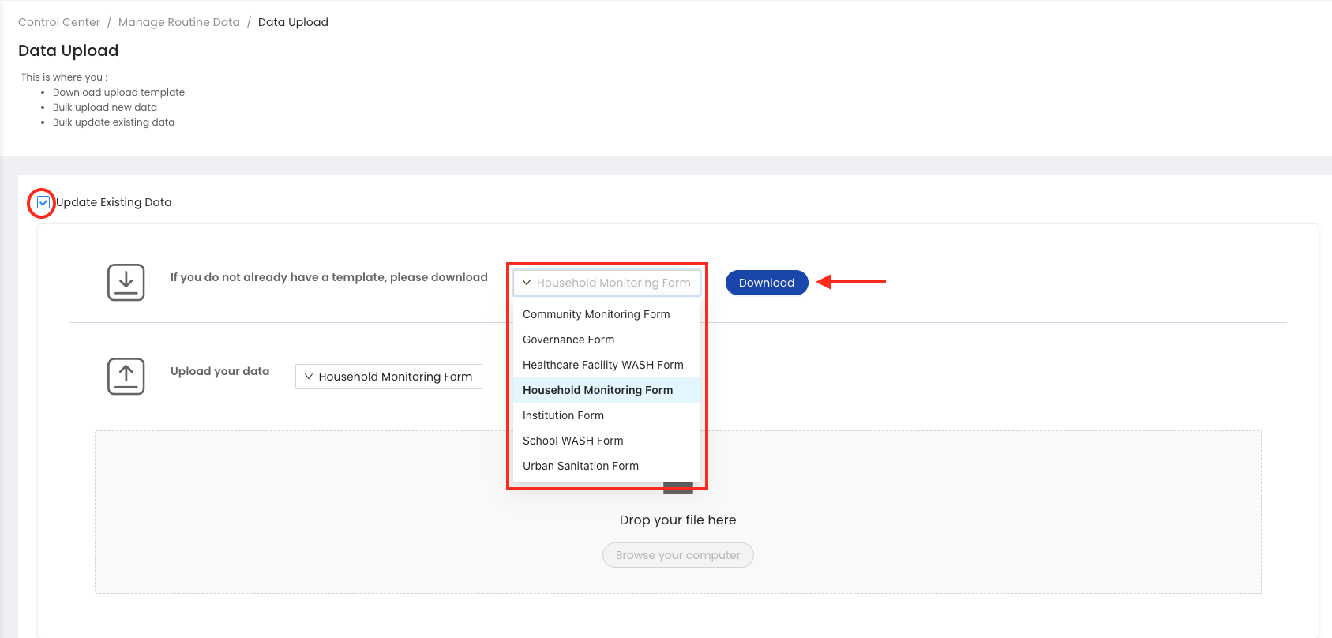Select Community Monitoring Form option
Image resolution: width=1332 pixels, height=638 pixels.
click(606, 314)
